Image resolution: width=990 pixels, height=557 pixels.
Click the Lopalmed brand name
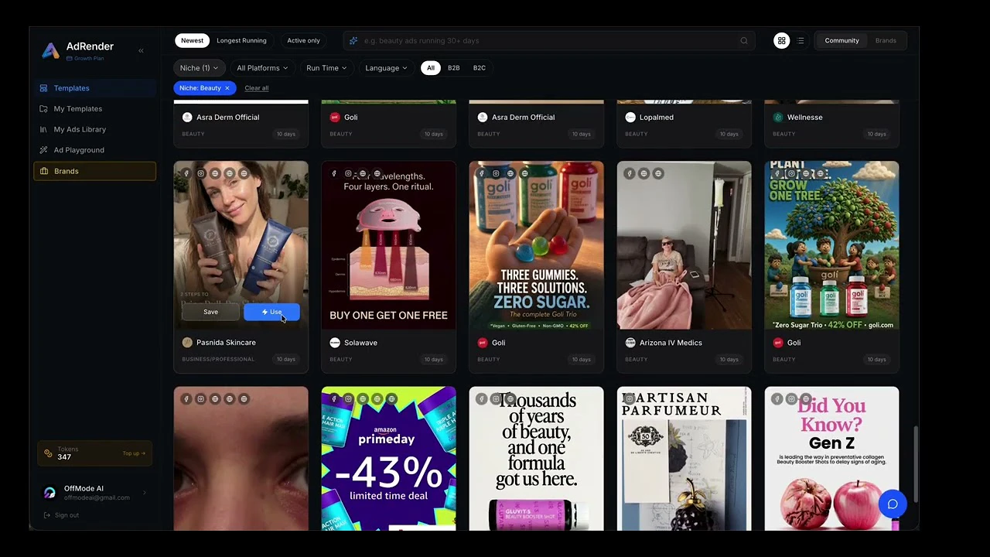point(657,118)
